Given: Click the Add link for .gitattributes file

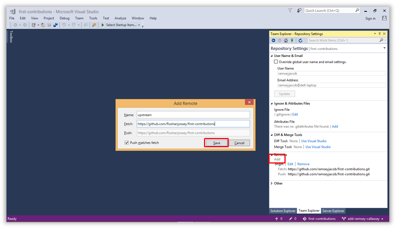Looking at the screenshot, I should tap(335, 126).
